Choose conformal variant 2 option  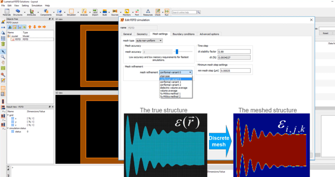pyautogui.click(x=176, y=85)
